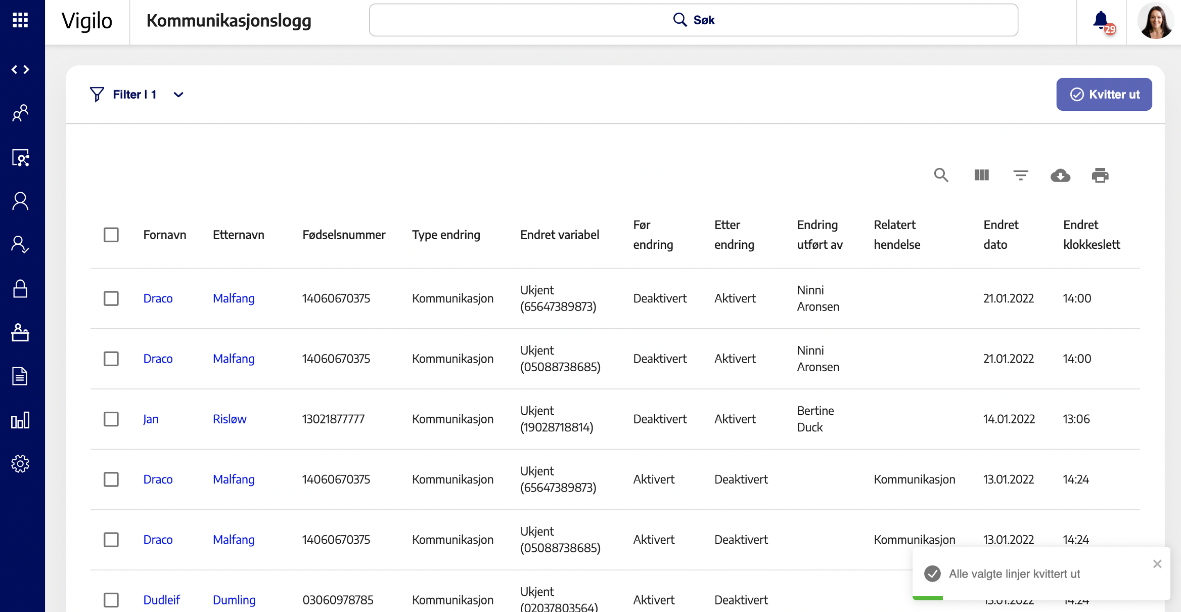This screenshot has width=1181, height=612.
Task: Open the Risløw surname link
Action: (x=230, y=419)
